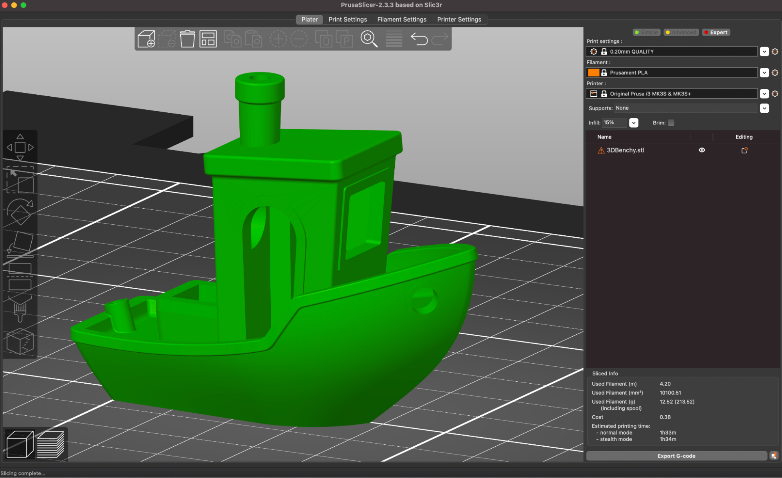The image size is (782, 478).
Task: Click the Search magnifier icon in toolbar
Action: (369, 39)
